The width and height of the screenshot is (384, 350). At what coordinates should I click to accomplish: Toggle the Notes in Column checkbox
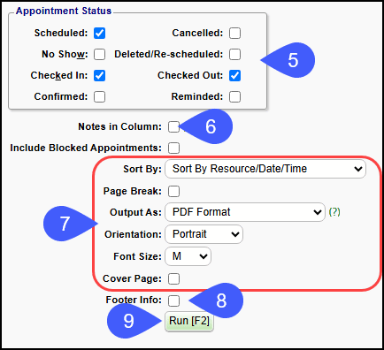173,126
